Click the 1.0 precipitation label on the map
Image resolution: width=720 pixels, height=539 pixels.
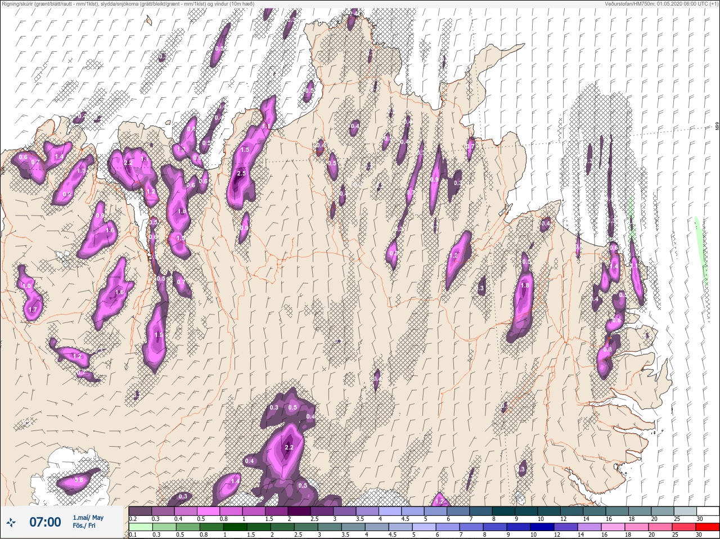pyautogui.click(x=26, y=286)
